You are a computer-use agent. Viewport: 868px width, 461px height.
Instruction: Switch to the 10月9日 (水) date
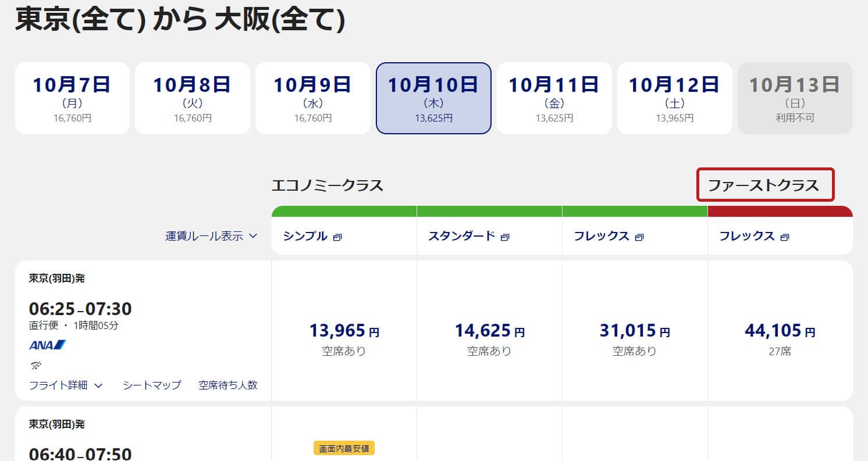pyautogui.click(x=313, y=98)
